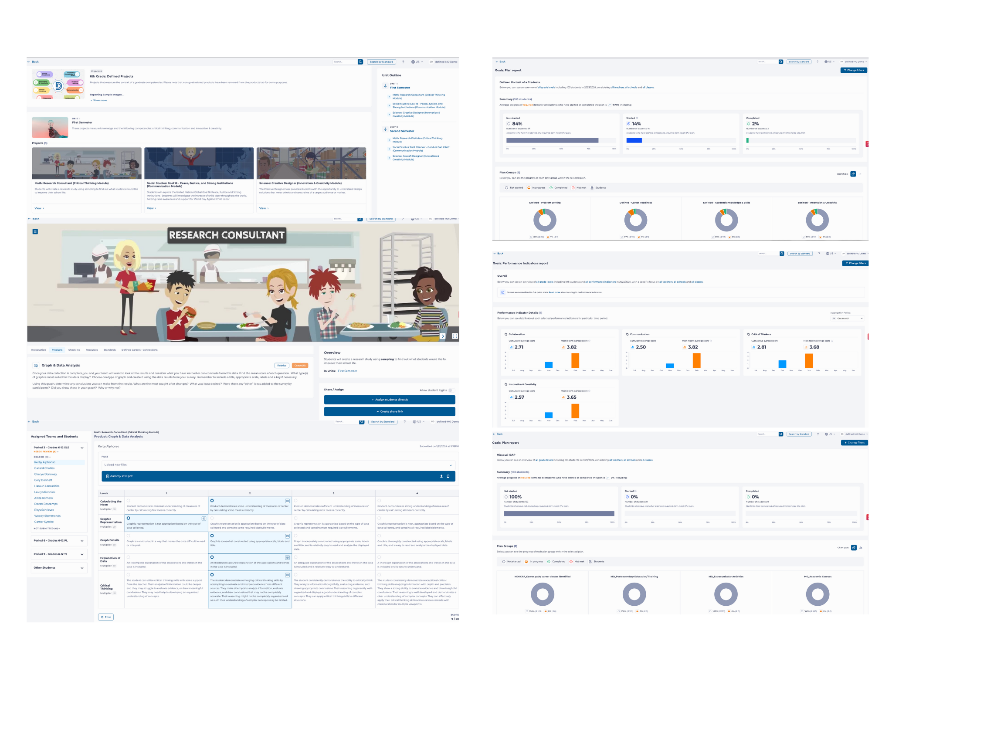1004x753 pixels.
Task: Click the download icon on dummy PDF.pdf row
Action: coord(441,476)
